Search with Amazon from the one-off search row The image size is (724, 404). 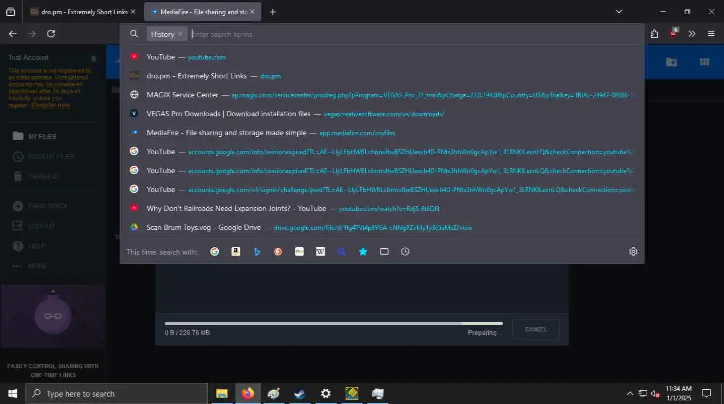click(x=236, y=251)
